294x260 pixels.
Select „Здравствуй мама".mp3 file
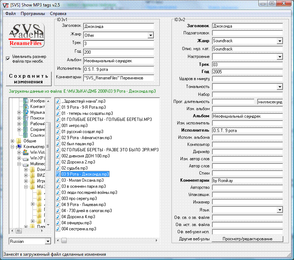pyautogui.click(x=83, y=101)
